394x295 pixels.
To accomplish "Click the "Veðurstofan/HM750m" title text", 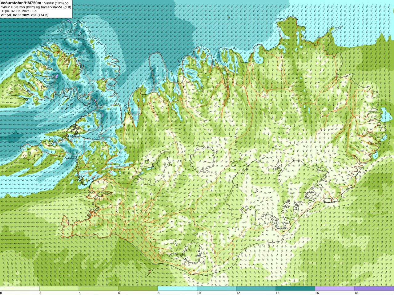I will pyautogui.click(x=21, y=3).
